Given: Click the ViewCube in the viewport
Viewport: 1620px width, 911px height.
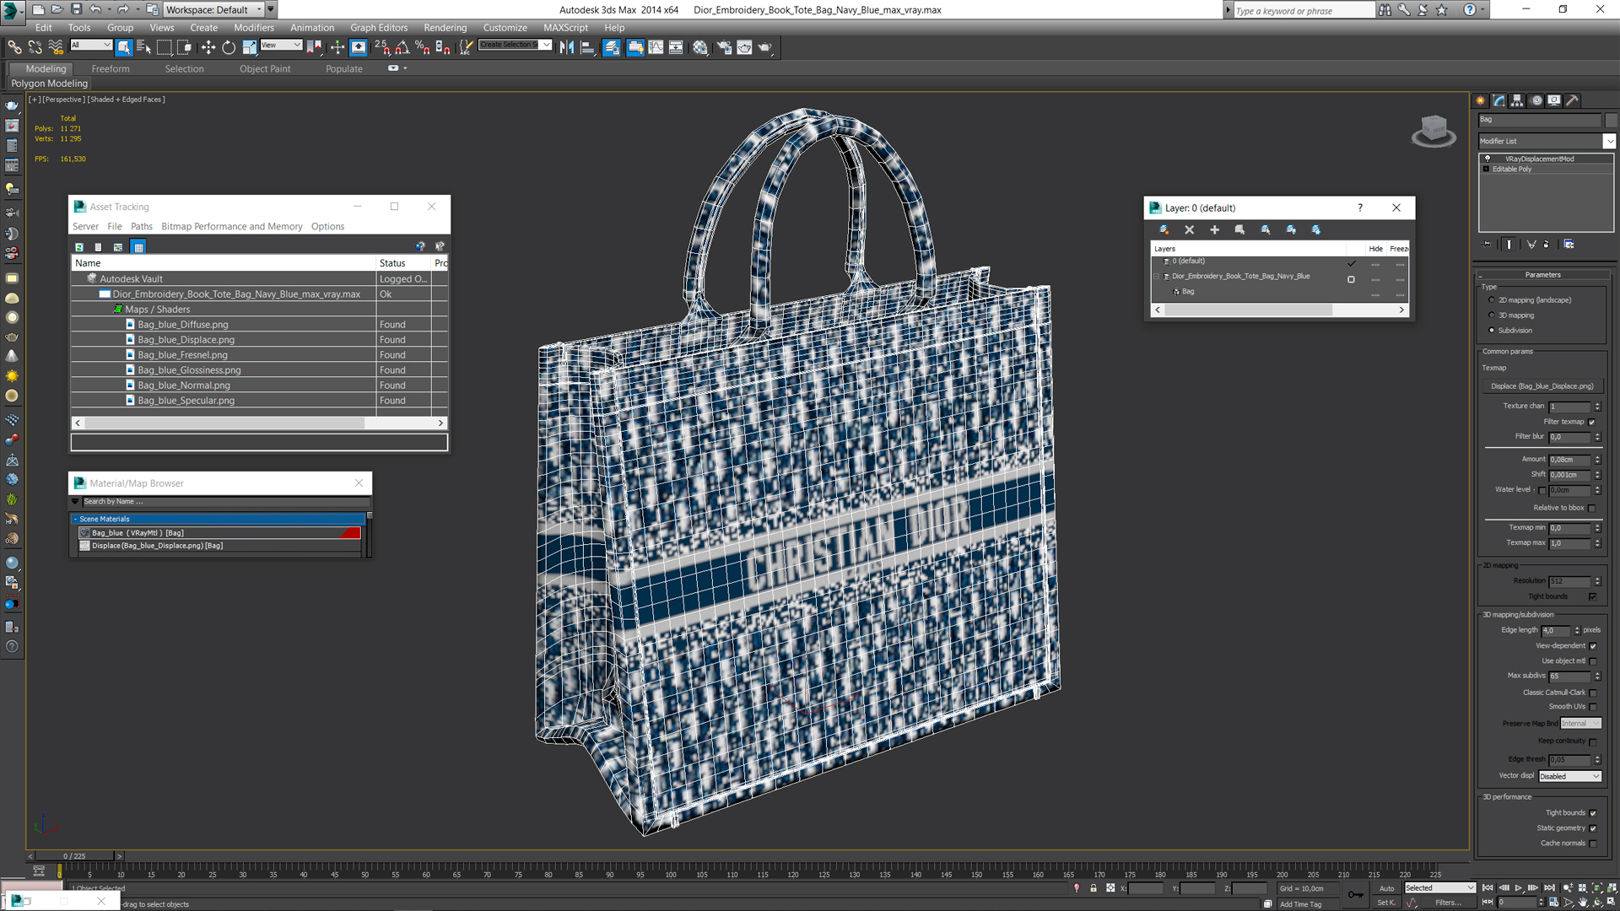Looking at the screenshot, I should [1434, 132].
